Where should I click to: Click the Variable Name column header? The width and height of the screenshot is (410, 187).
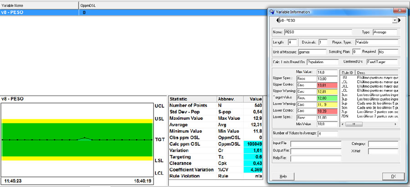coord(39,5)
